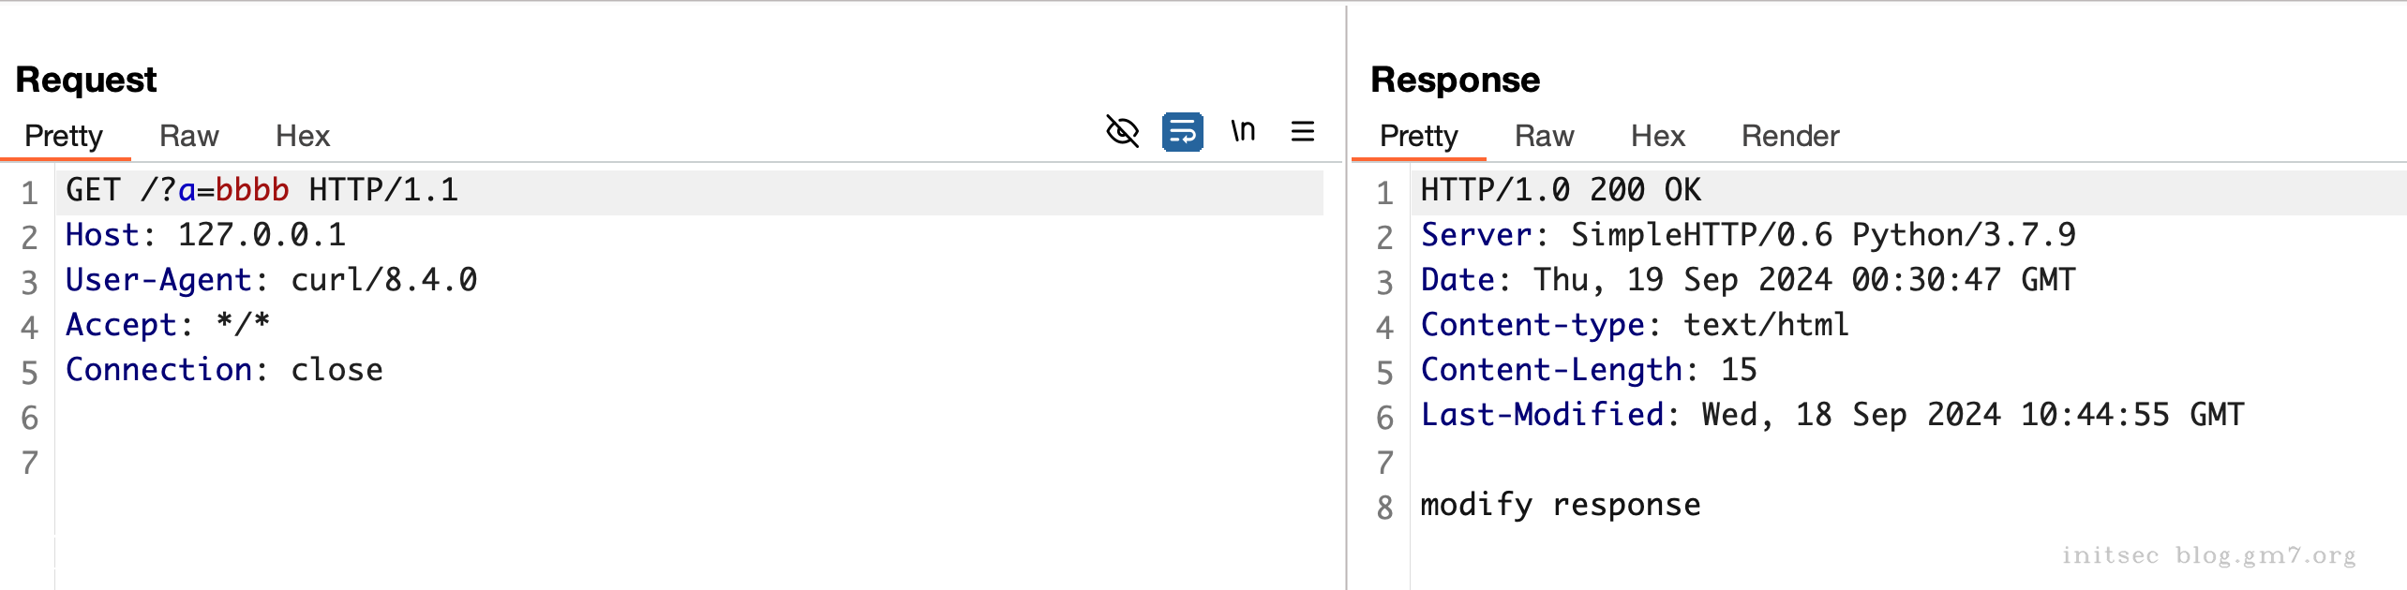This screenshot has width=2407, height=590.
Task: Open the Response Raw tab
Action: [1544, 137]
